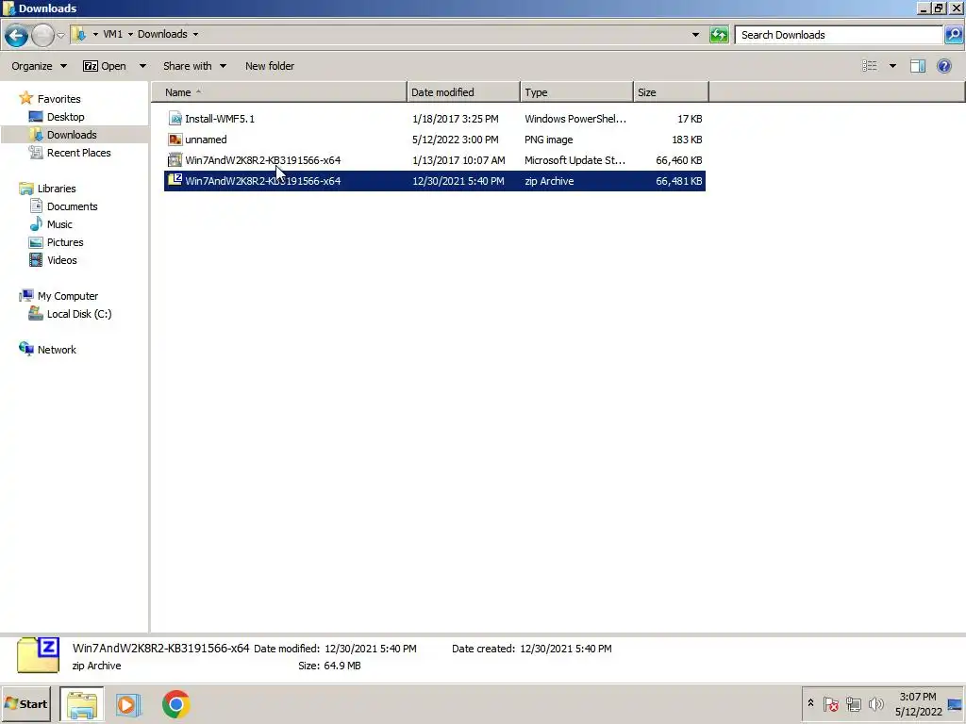Focus the Search Downloads field
Image resolution: width=966 pixels, height=724 pixels.
click(x=839, y=35)
